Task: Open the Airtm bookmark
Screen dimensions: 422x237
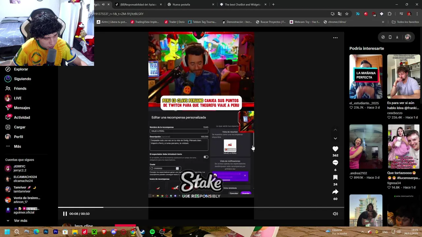Action: (x=112, y=22)
